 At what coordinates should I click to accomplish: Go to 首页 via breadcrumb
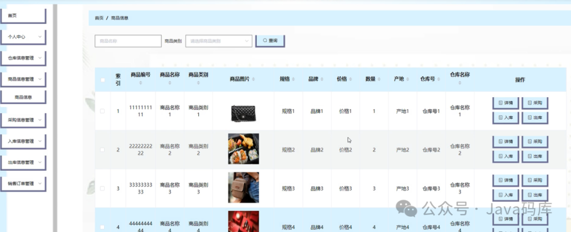coord(99,18)
